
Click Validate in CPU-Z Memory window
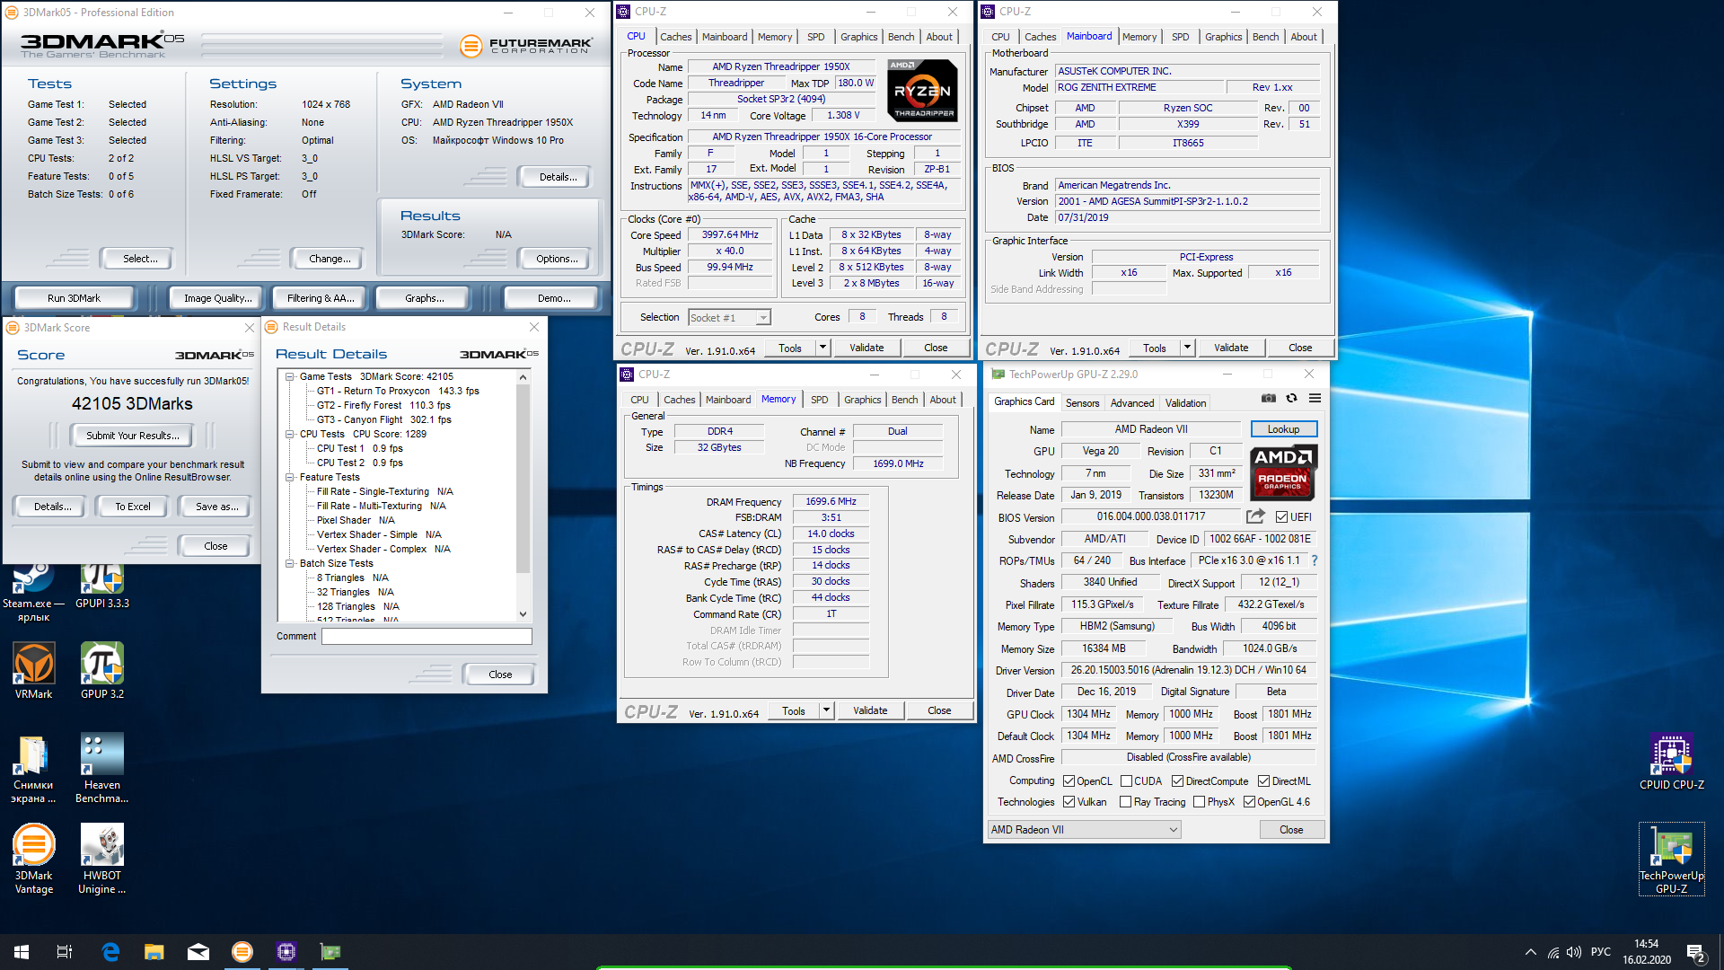(870, 710)
